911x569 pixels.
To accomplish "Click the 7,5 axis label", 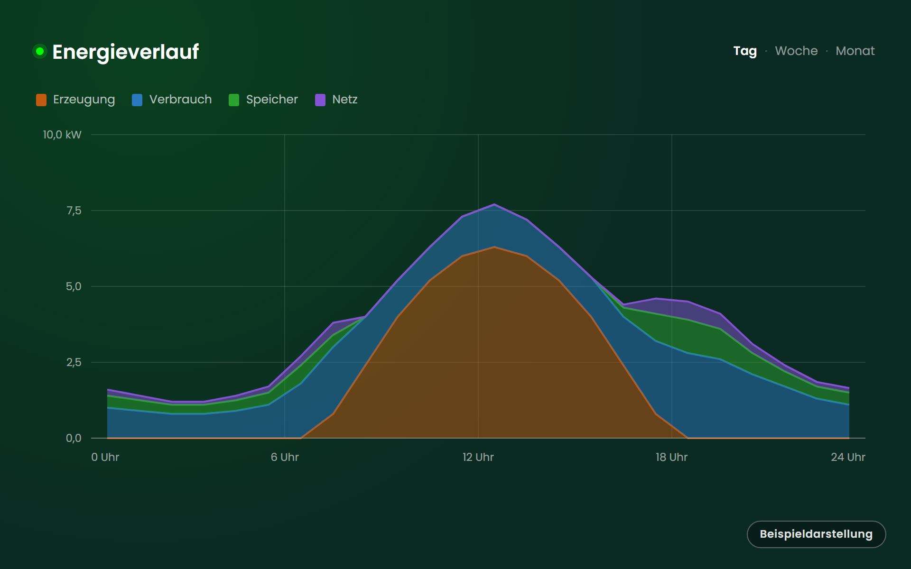I will [74, 211].
